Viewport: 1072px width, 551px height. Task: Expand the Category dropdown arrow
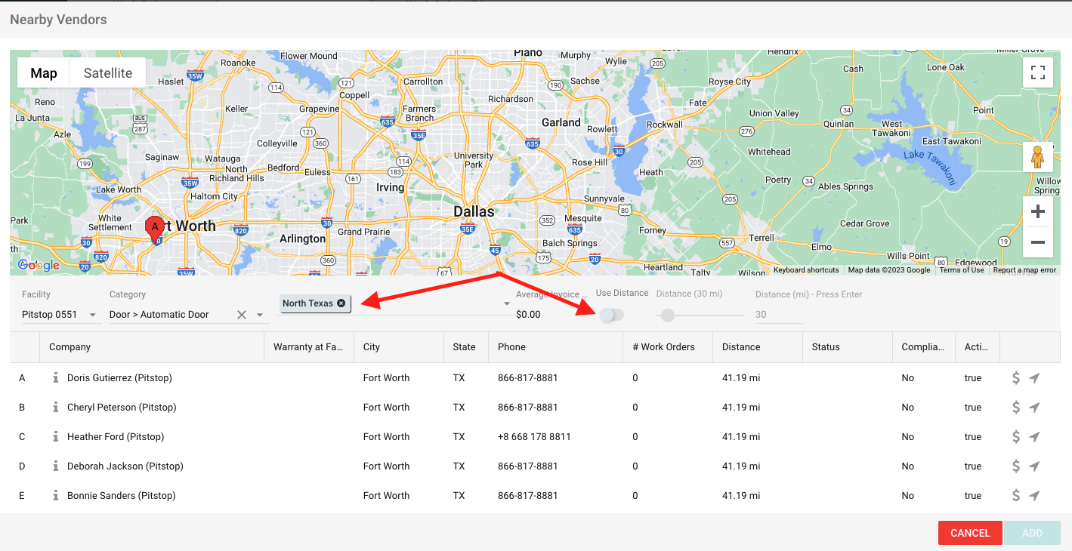260,315
